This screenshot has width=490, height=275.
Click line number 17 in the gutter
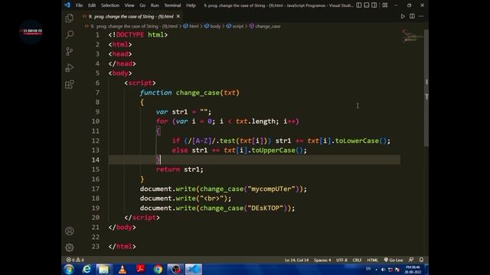click(x=95, y=189)
